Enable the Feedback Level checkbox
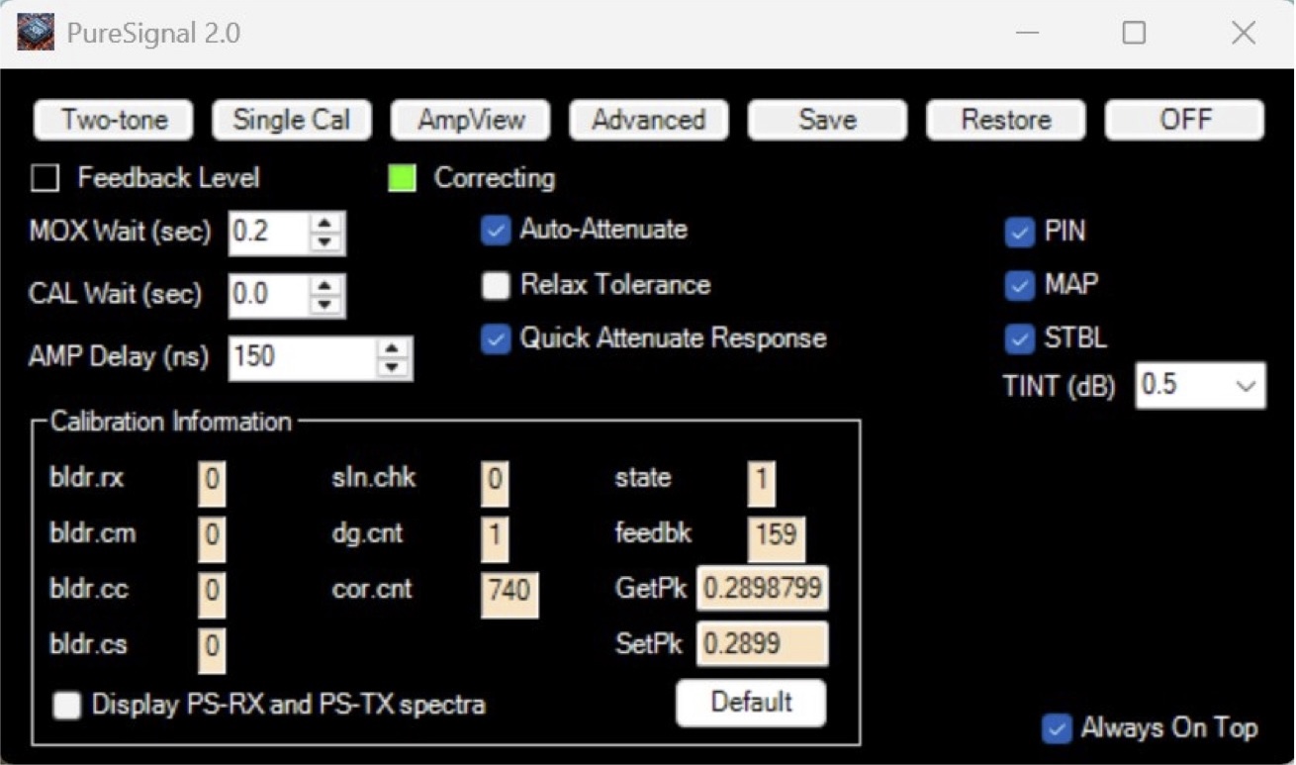Screen dimensions: 1296x765 coord(46,178)
